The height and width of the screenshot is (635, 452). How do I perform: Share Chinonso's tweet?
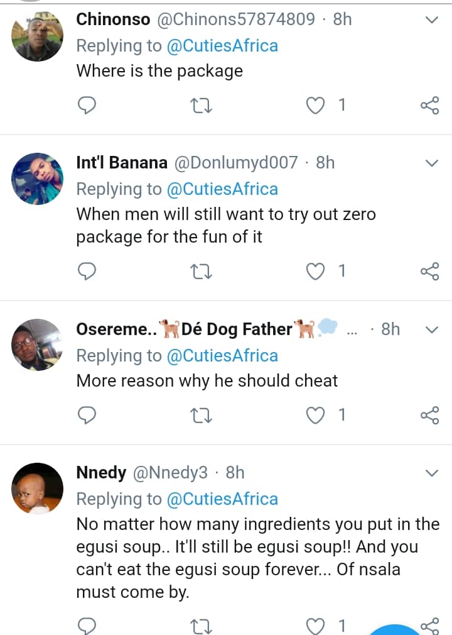[x=429, y=105]
